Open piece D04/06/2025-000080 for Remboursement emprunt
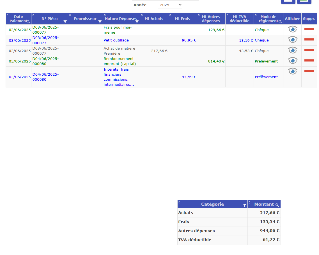Viewport: 319px width, 255px height. coord(45,61)
